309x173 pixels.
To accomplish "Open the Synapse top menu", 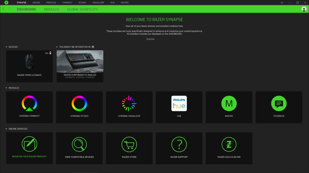I will 21,3.
